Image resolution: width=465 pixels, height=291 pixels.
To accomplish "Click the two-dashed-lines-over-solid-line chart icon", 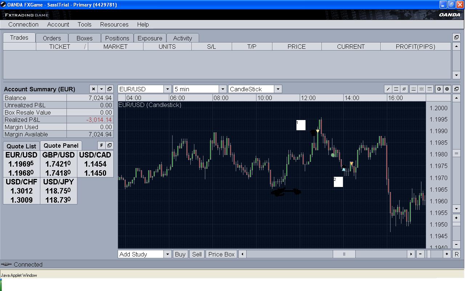I will coord(413,89).
